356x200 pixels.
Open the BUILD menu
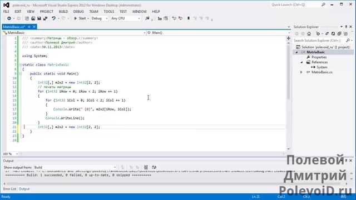pos(63,12)
